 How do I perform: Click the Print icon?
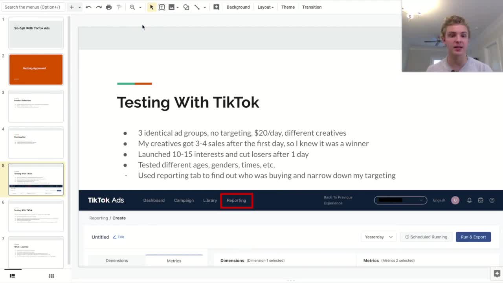click(x=109, y=7)
